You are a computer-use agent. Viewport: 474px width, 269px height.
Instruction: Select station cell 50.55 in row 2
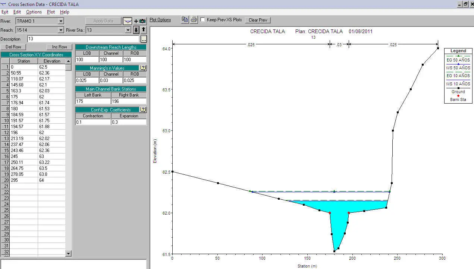(x=24, y=73)
